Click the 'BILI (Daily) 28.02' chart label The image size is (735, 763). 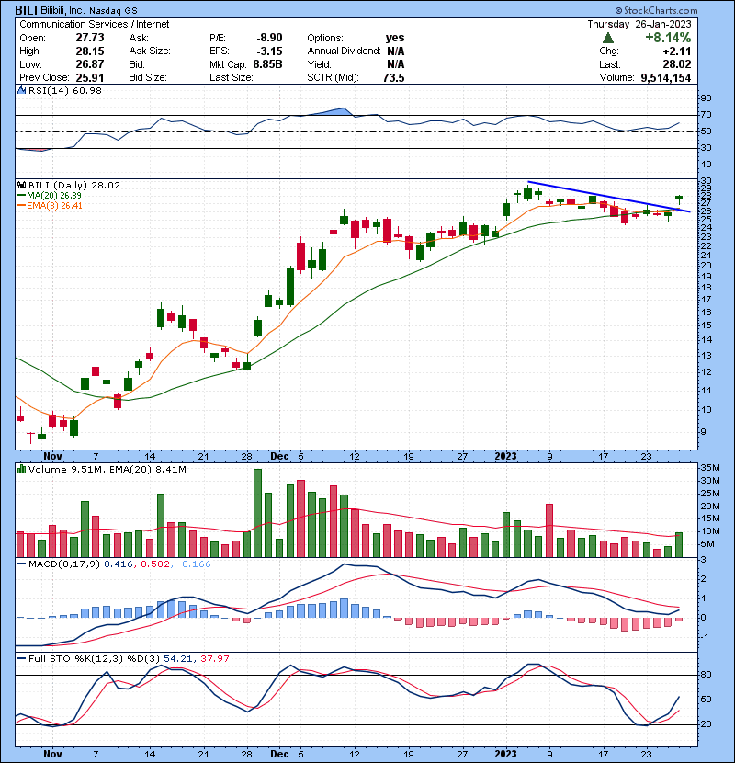tap(73, 186)
